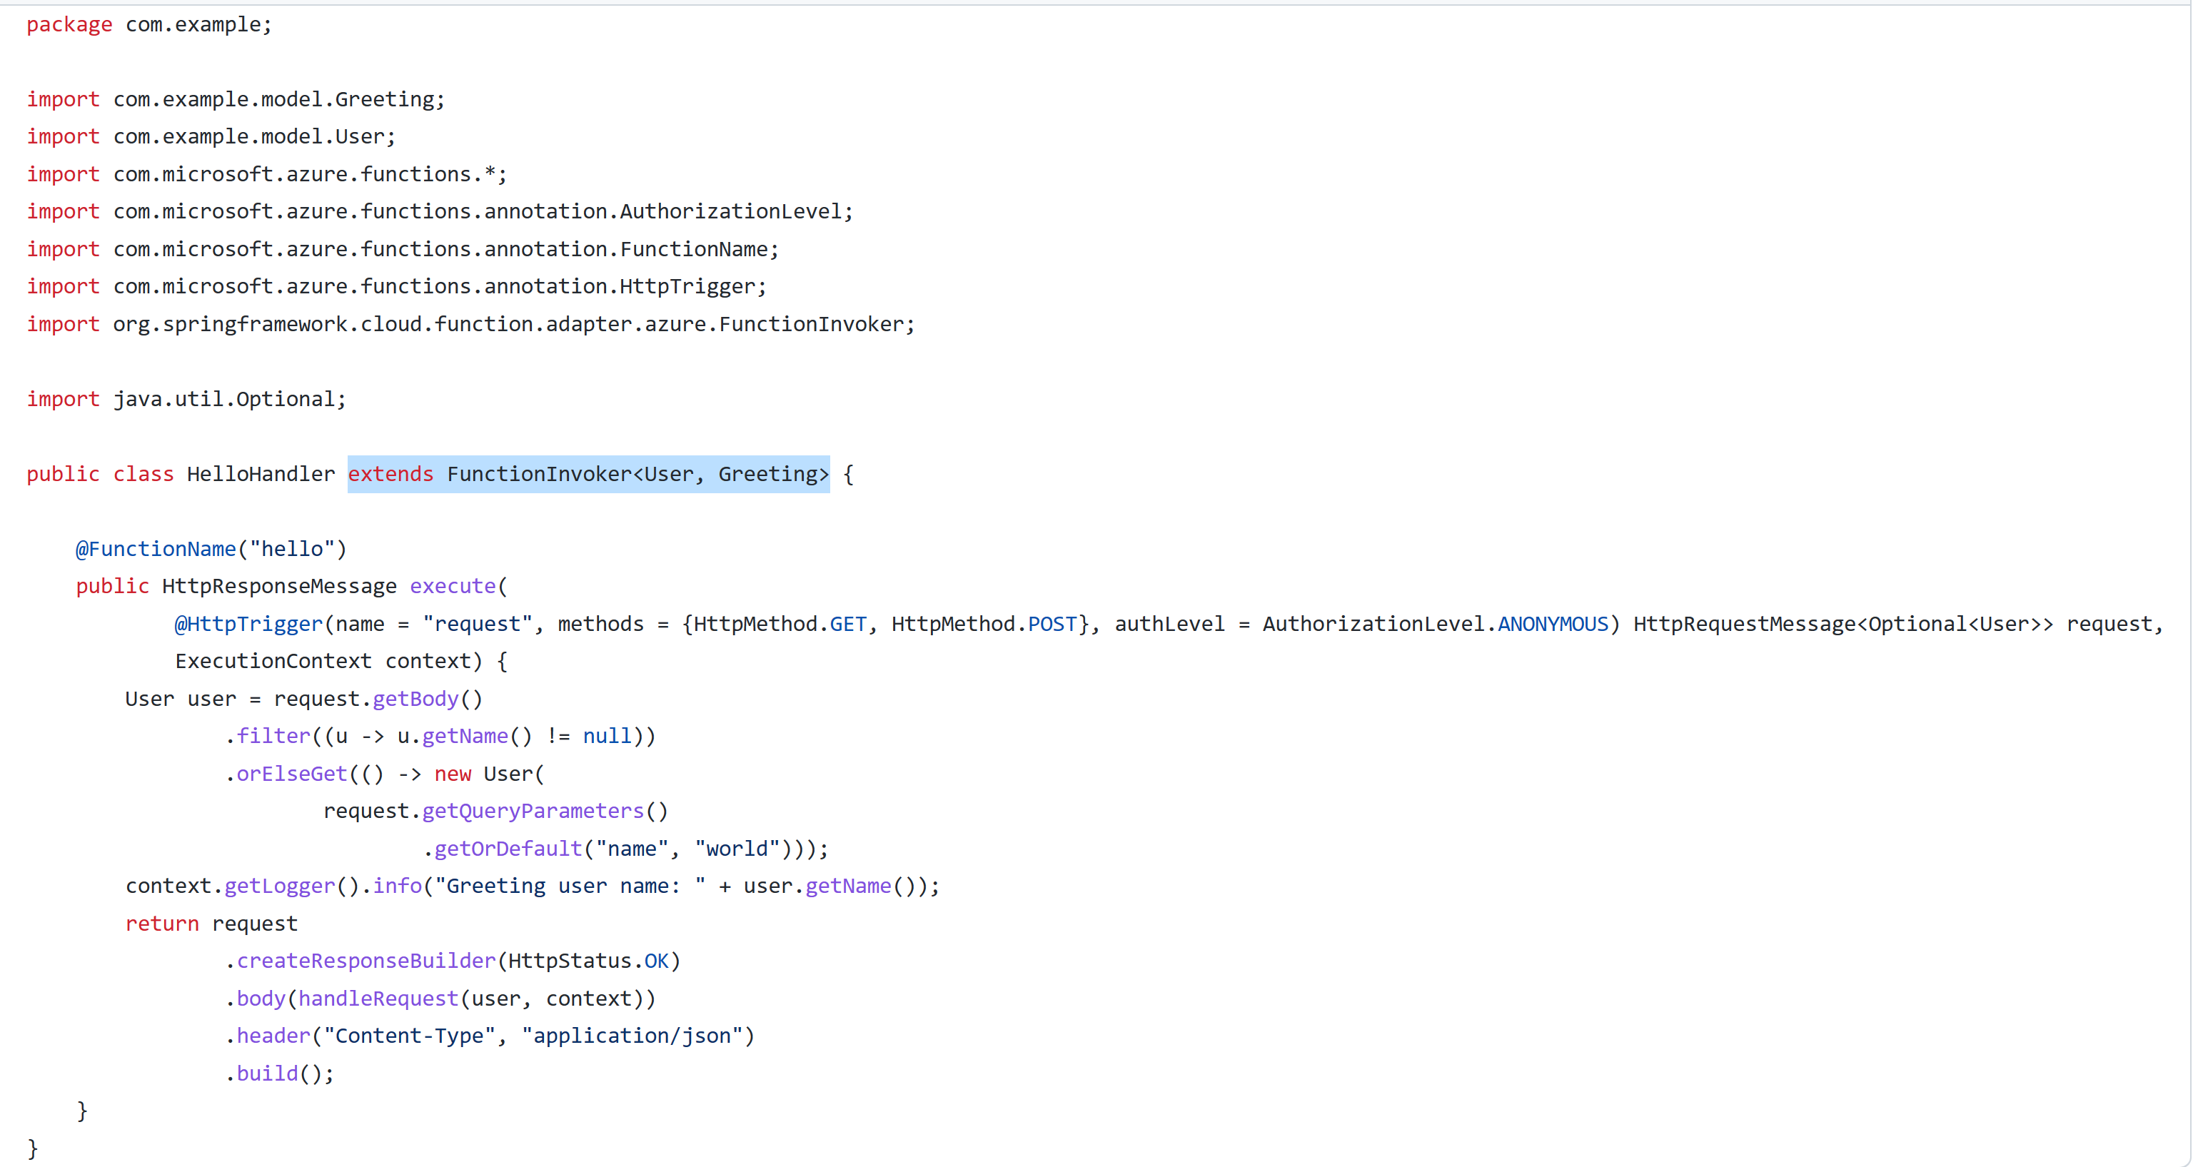2198x1167 pixels.
Task: Click the createResponseBuilder method call
Action: (366, 961)
